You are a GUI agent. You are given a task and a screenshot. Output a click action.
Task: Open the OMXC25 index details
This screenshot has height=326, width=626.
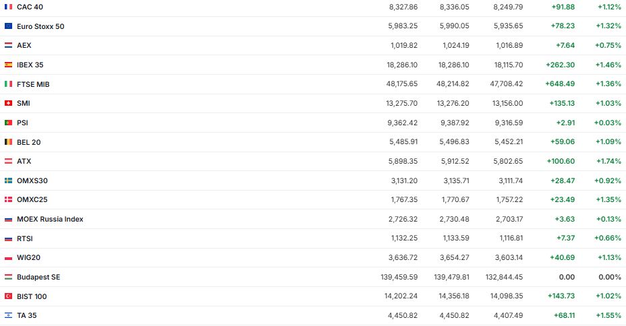point(32,199)
